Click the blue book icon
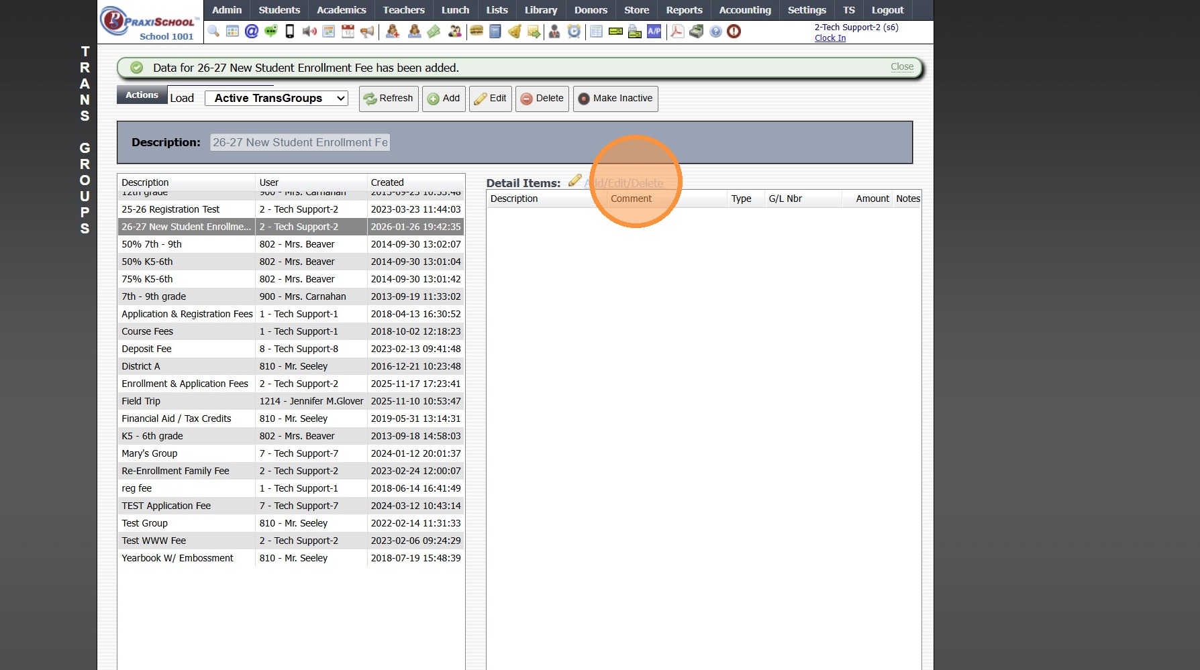Screen dimensions: 1200x670 [x=495, y=32]
